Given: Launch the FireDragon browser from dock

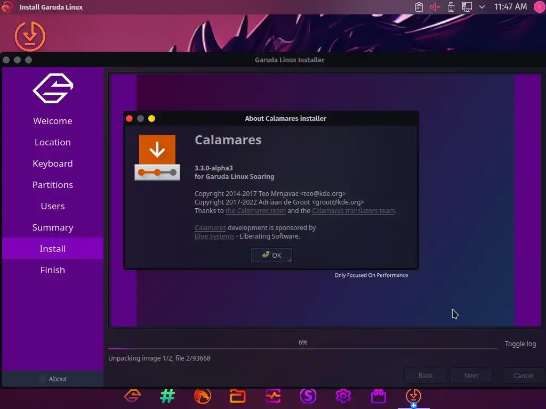Looking at the screenshot, I should tap(202, 396).
